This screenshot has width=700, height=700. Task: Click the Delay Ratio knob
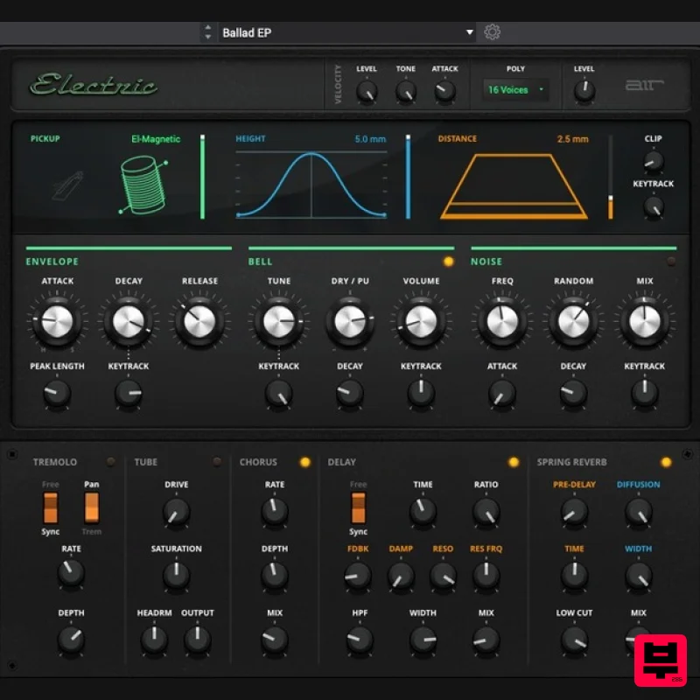486,511
